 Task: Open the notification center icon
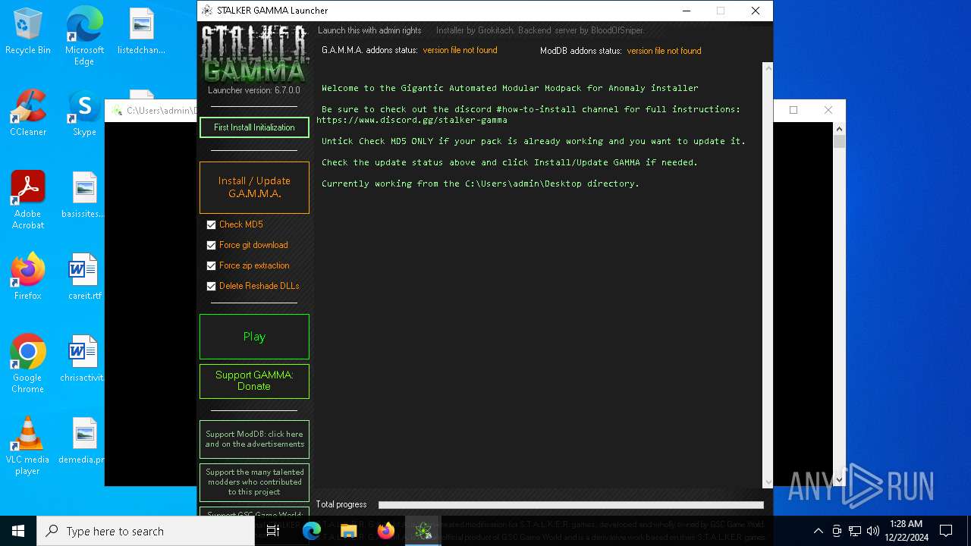click(946, 531)
